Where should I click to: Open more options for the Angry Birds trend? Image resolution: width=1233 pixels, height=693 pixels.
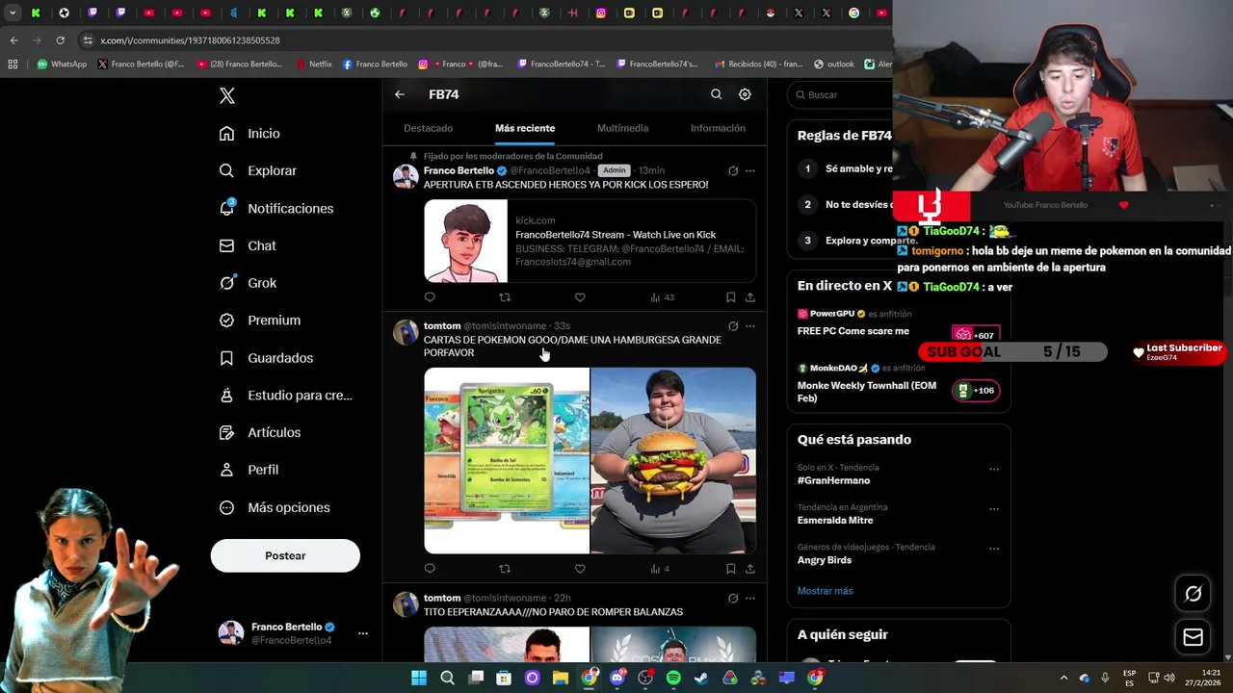(994, 549)
